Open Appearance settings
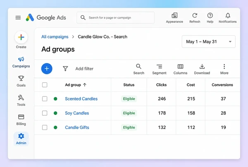The width and height of the screenshot is (248, 167). [174, 18]
